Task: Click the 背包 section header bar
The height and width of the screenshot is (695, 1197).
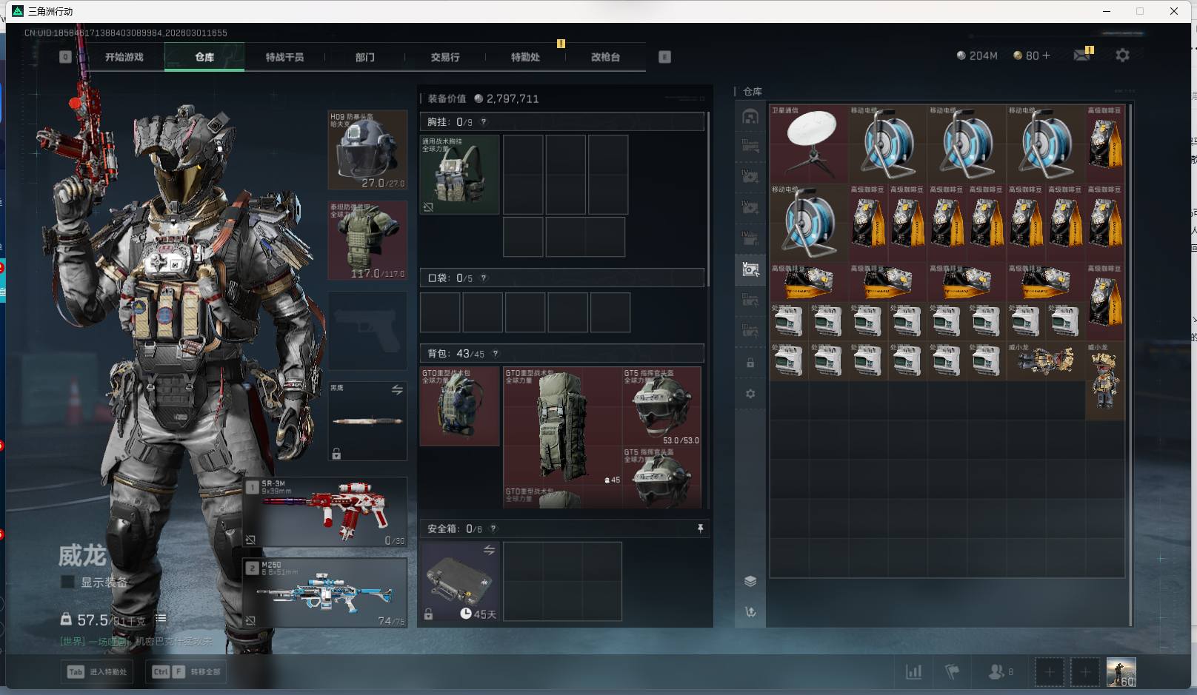Action: coord(562,354)
